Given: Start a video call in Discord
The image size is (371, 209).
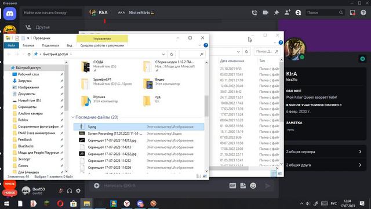Looking at the screenshot, I should 265,13.
